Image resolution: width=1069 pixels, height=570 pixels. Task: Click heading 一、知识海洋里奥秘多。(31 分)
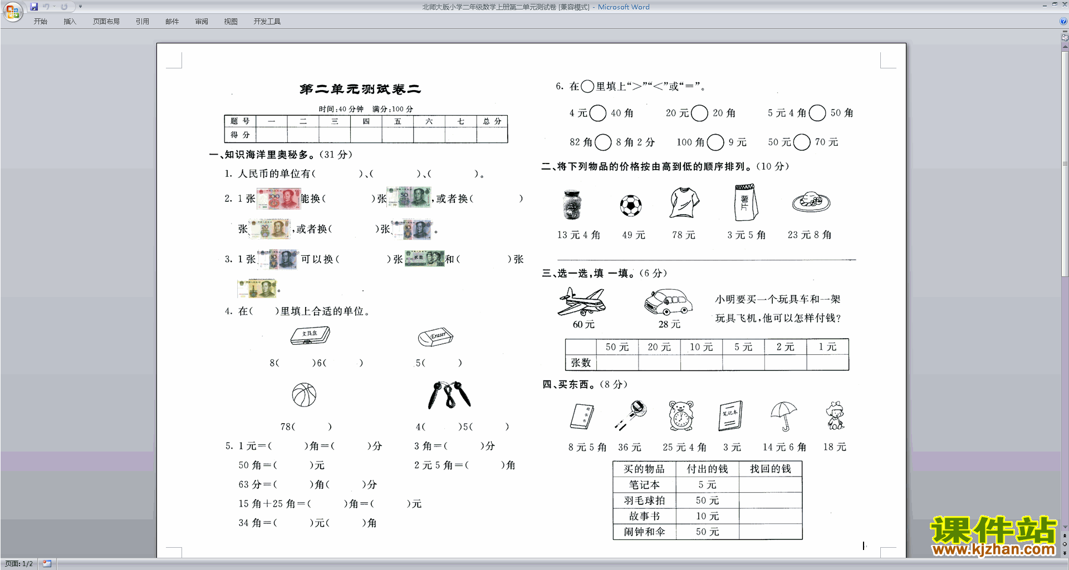(280, 155)
